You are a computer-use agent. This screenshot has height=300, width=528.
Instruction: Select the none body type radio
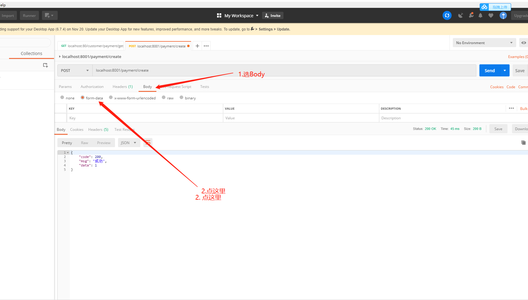(x=62, y=97)
